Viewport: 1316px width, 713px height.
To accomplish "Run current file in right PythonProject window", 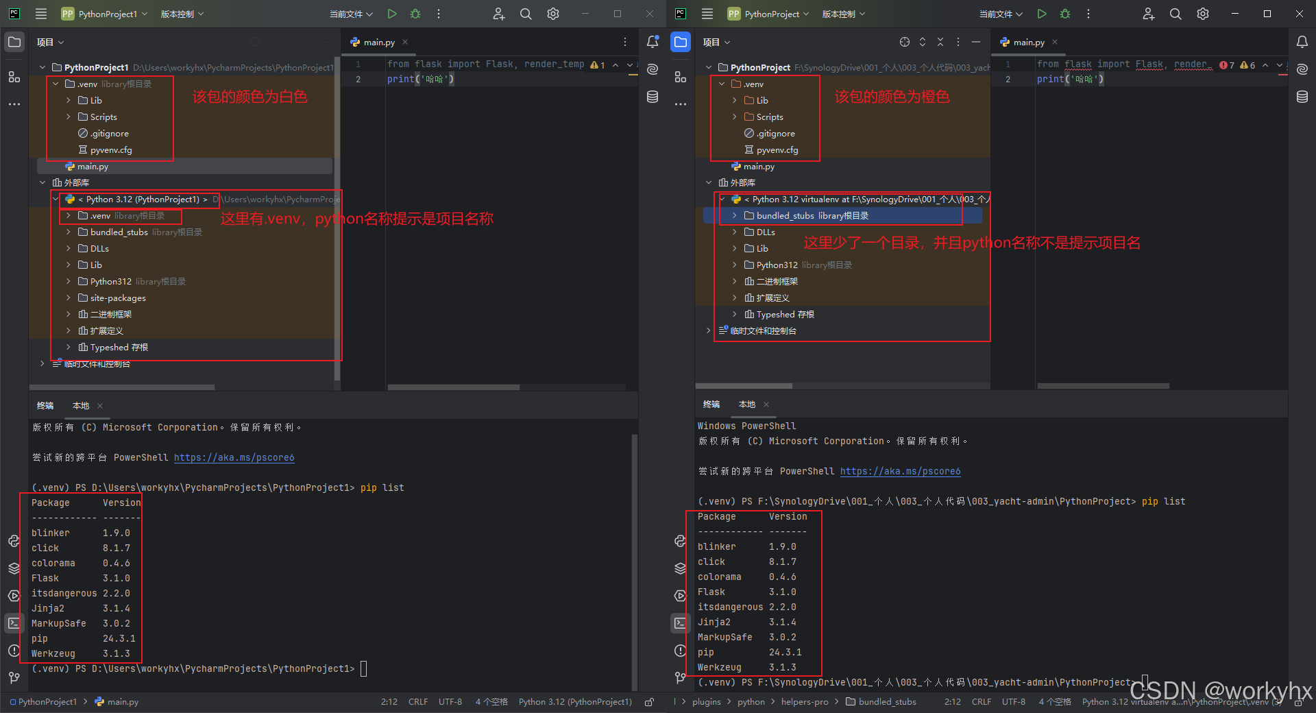I will pyautogui.click(x=1042, y=14).
